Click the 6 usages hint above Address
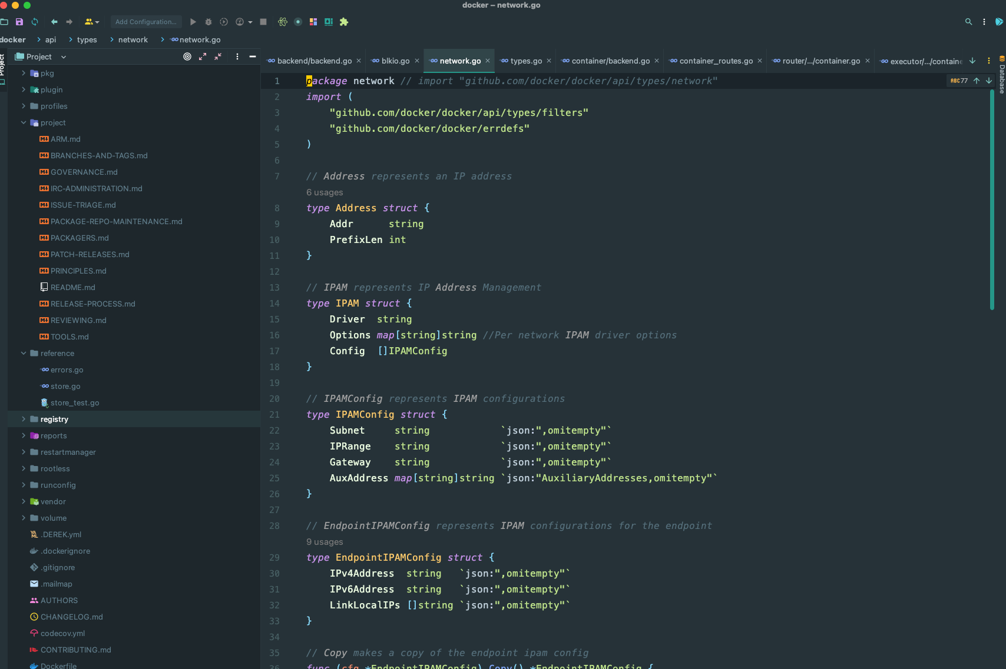The image size is (1006, 669). tap(325, 192)
